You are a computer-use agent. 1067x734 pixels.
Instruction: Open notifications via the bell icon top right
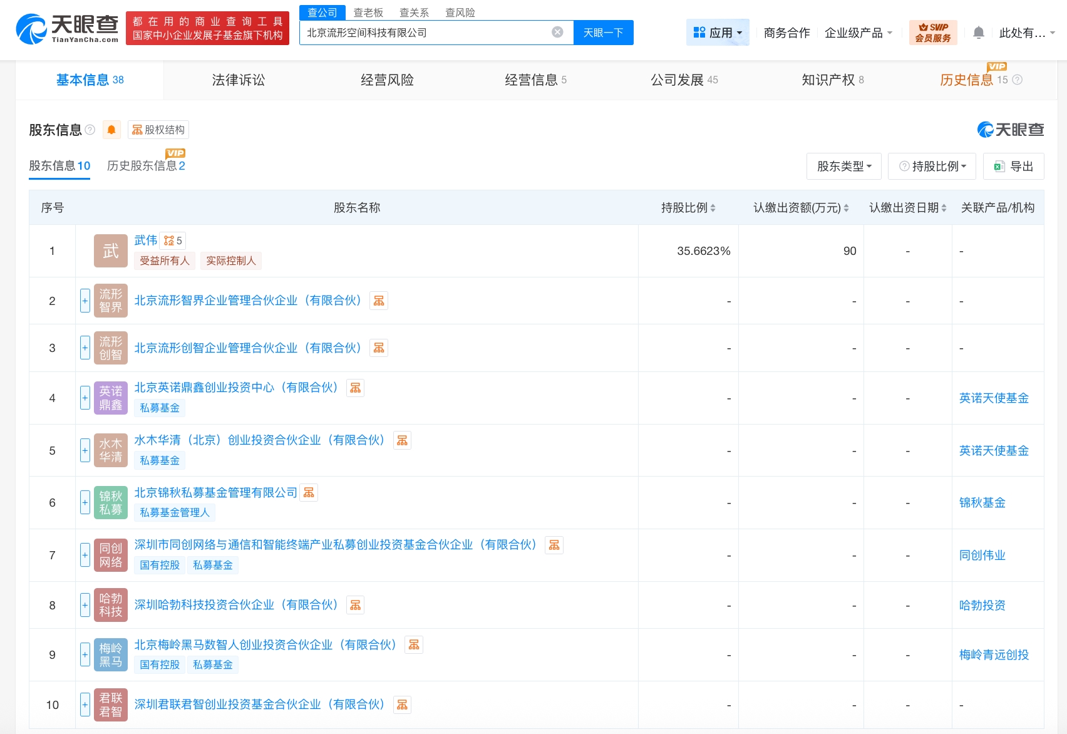[x=977, y=32]
